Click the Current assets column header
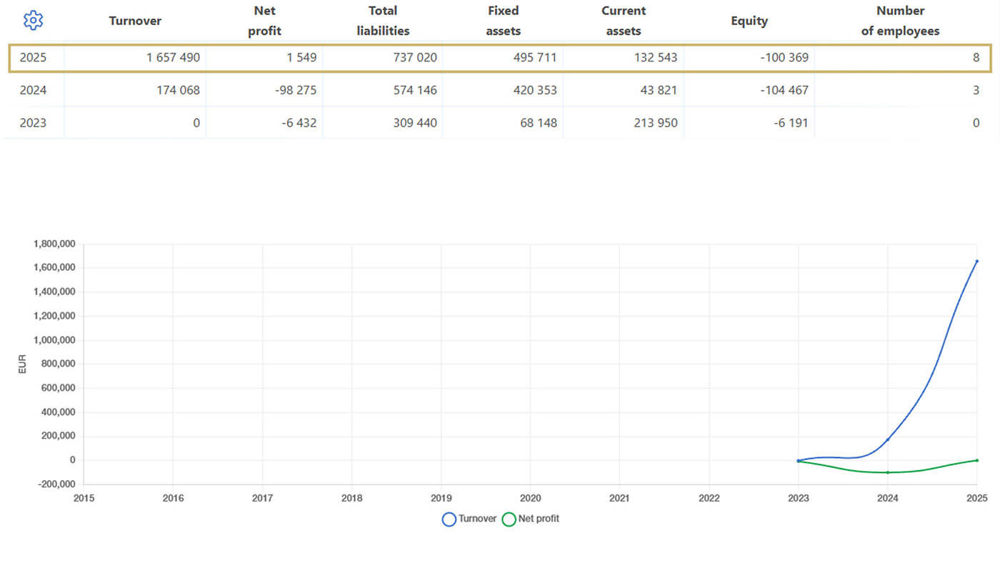 [x=624, y=21]
